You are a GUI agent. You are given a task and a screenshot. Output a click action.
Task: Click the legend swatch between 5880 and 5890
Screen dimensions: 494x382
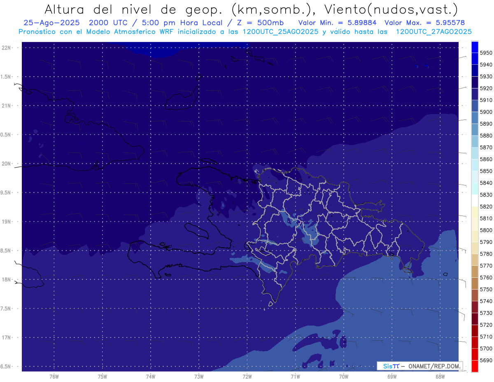[475, 129]
